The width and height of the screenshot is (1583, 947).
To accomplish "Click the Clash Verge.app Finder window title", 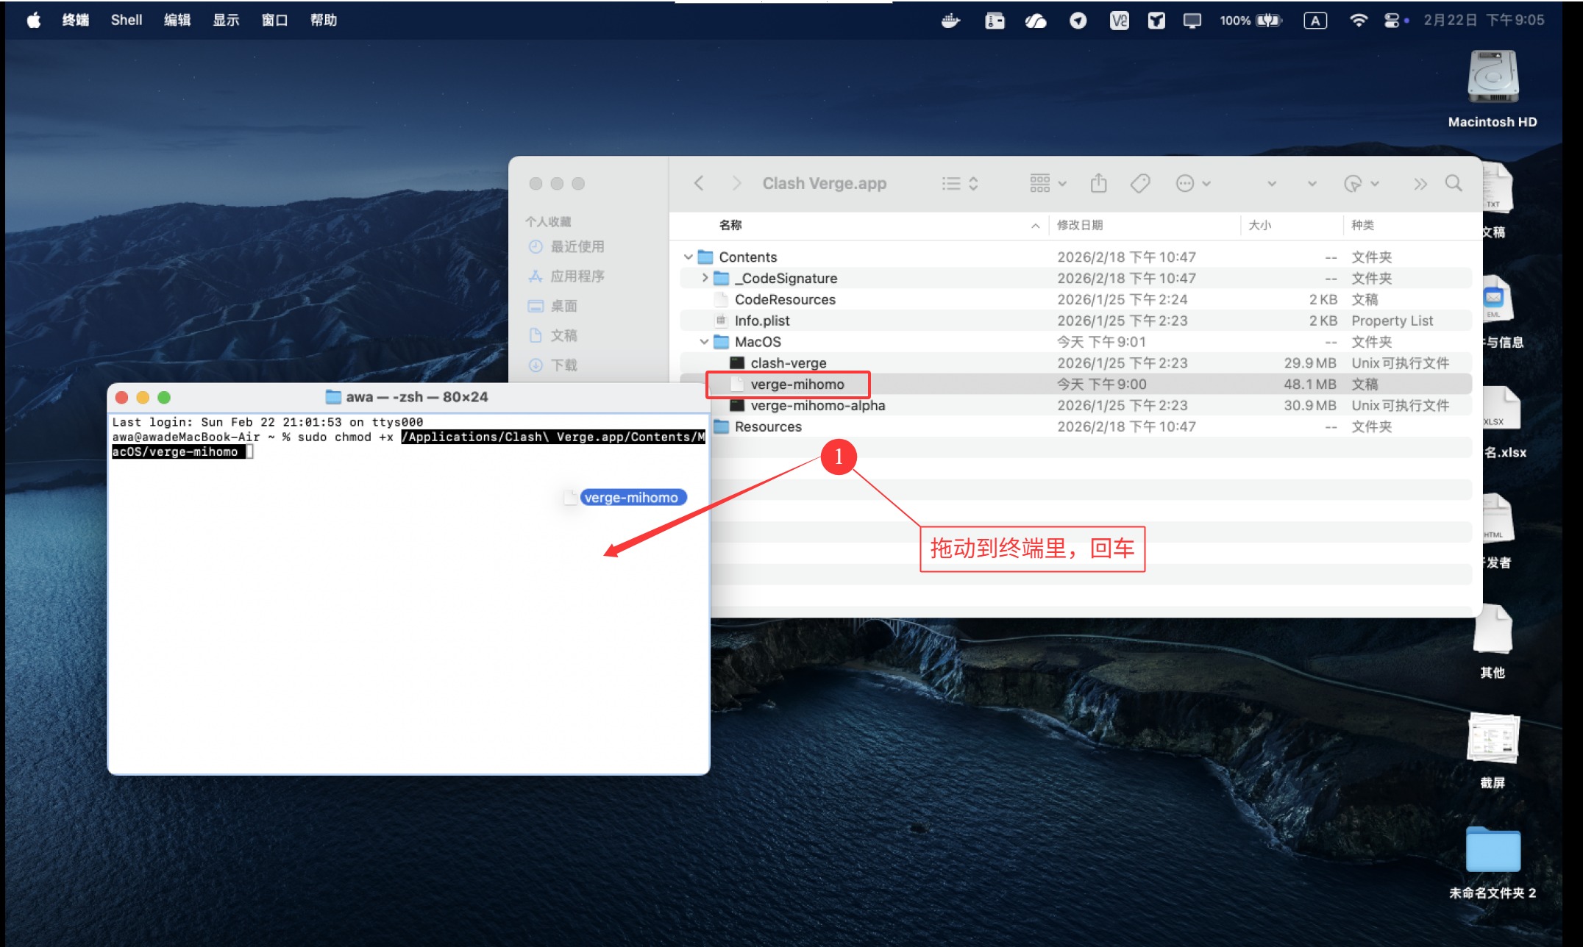I will (x=824, y=183).
